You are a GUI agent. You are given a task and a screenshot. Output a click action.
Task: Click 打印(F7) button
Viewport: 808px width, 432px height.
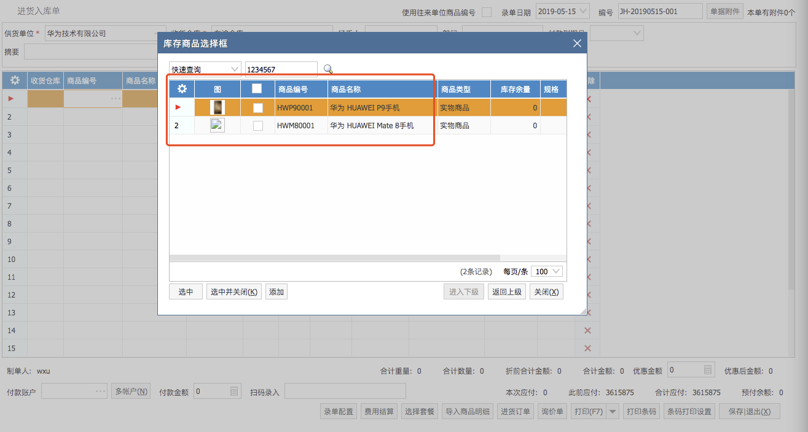(588, 412)
